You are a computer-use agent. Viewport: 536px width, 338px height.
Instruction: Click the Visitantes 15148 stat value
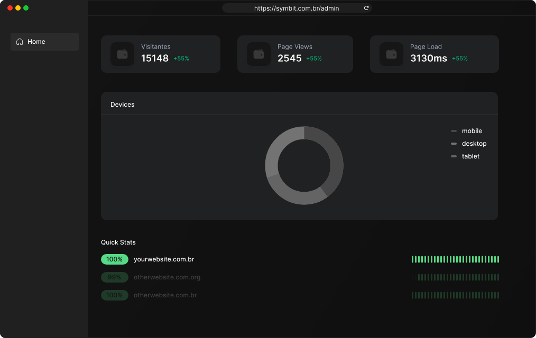click(155, 58)
